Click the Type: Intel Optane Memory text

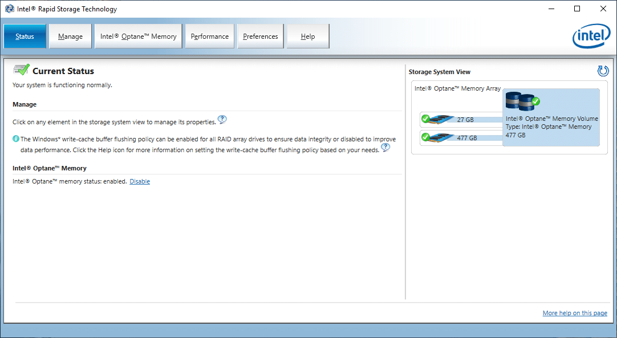coord(549,127)
